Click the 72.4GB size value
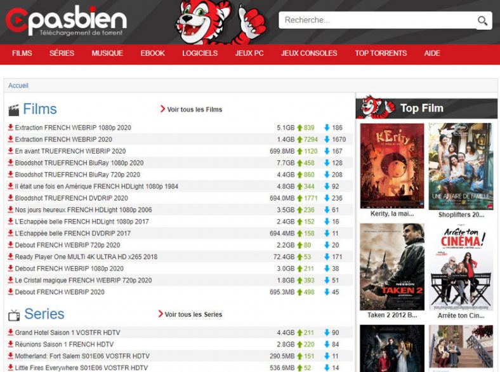The width and height of the screenshot is (500, 372). pyautogui.click(x=284, y=256)
